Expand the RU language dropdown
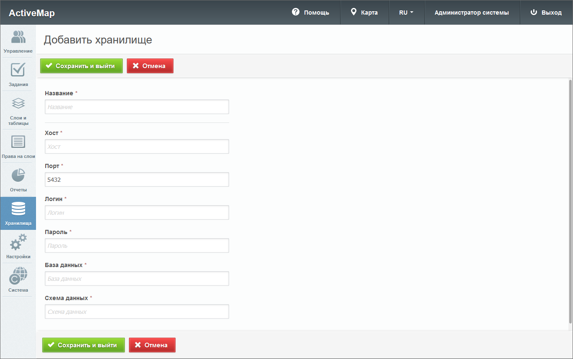Viewport: 573px width, 359px height. (406, 13)
